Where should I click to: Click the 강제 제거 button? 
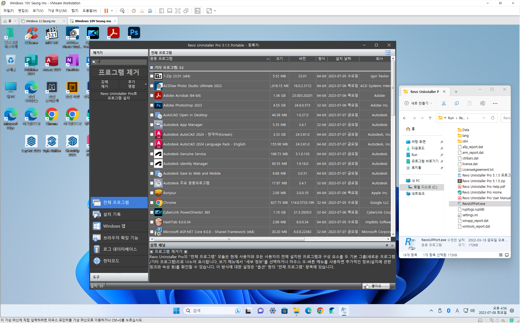(105, 84)
